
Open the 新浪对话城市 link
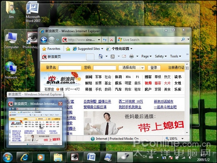163,102
